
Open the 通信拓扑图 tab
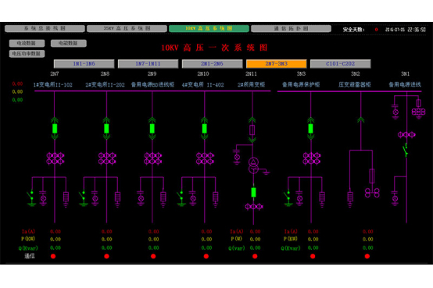point(291,28)
